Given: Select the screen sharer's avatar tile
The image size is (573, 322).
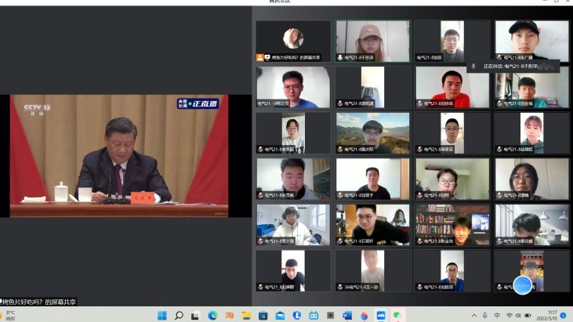Looking at the screenshot, I should pos(293,41).
